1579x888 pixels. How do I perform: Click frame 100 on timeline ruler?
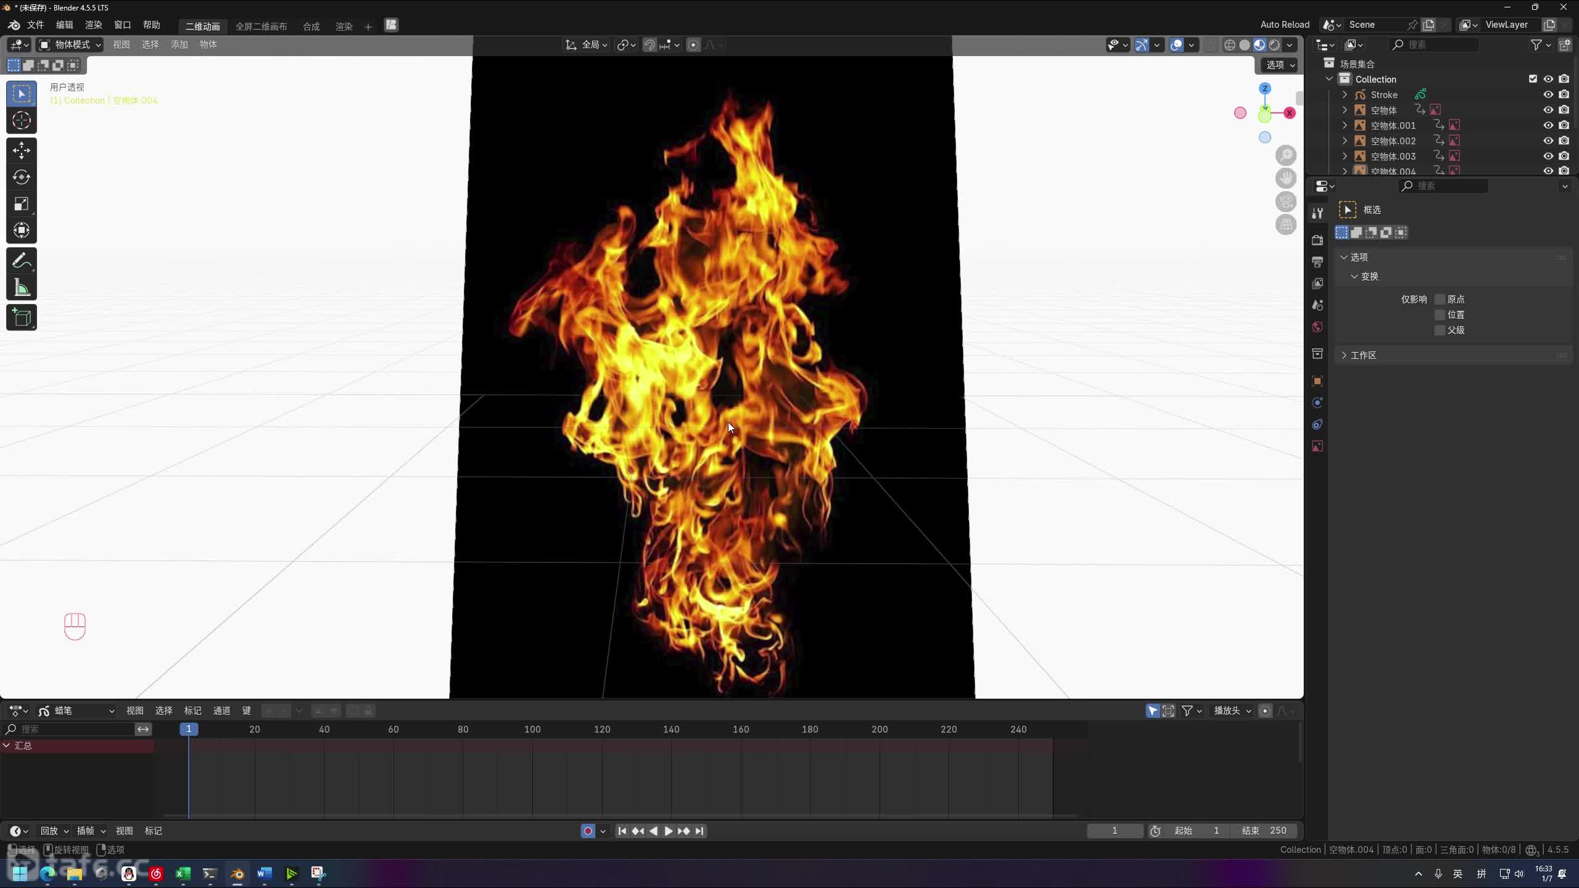pos(532,729)
